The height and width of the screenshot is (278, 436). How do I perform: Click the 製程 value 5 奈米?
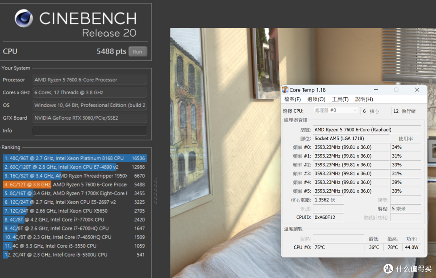click(406, 209)
